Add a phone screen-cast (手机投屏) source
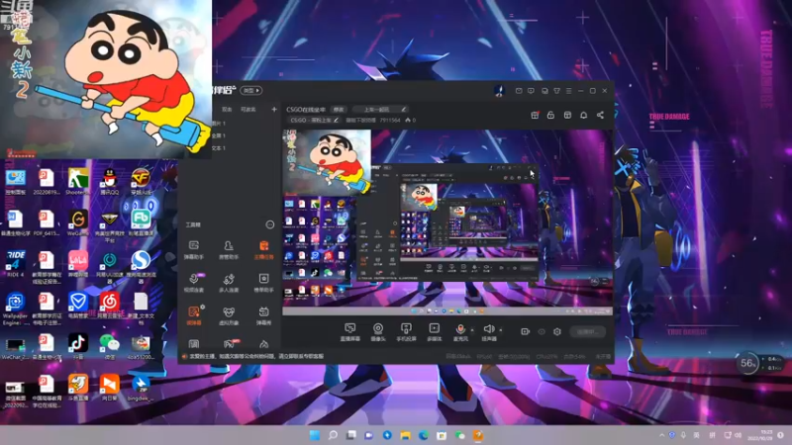The height and width of the screenshot is (445, 792). coord(406,332)
